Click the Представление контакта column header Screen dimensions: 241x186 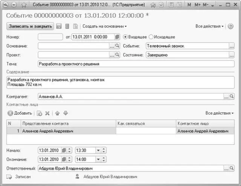tap(68, 124)
